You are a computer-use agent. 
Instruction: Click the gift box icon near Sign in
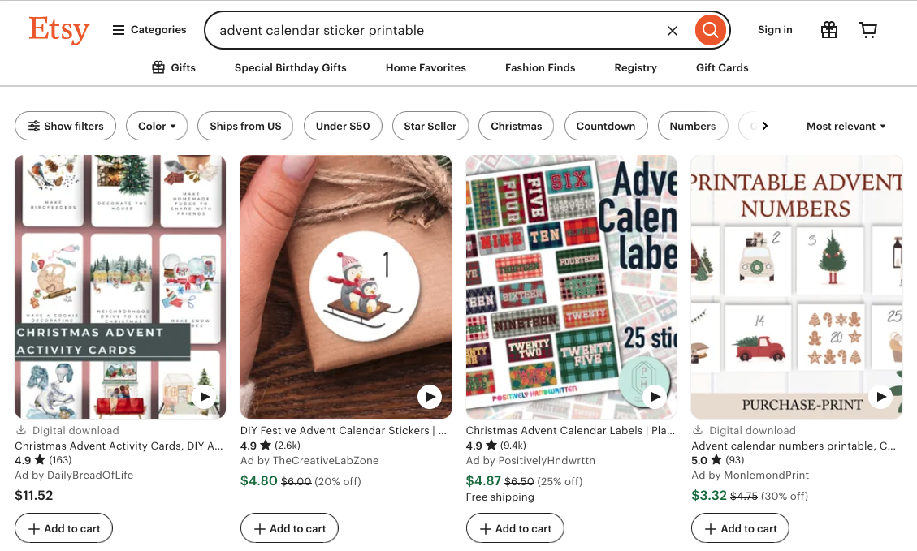828,29
